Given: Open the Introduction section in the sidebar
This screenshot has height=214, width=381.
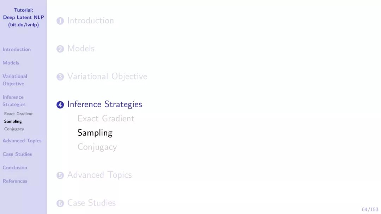Looking at the screenshot, I should click(x=17, y=49).
